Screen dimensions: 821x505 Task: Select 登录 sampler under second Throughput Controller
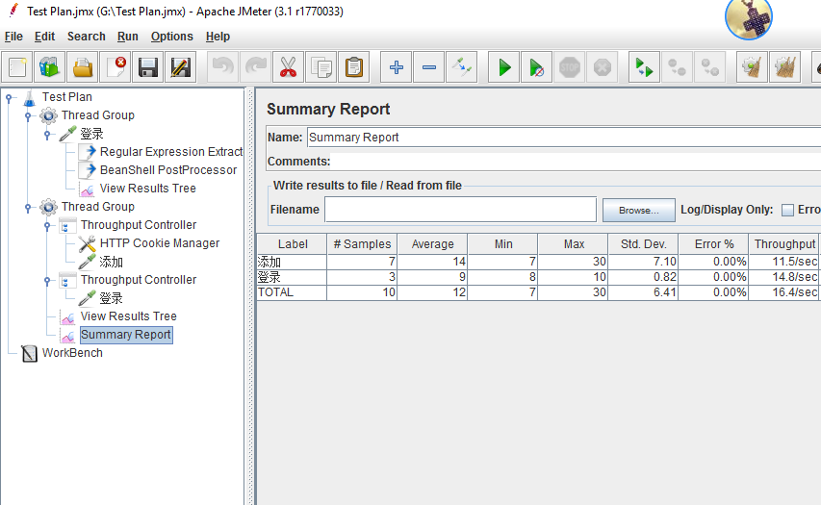111,298
